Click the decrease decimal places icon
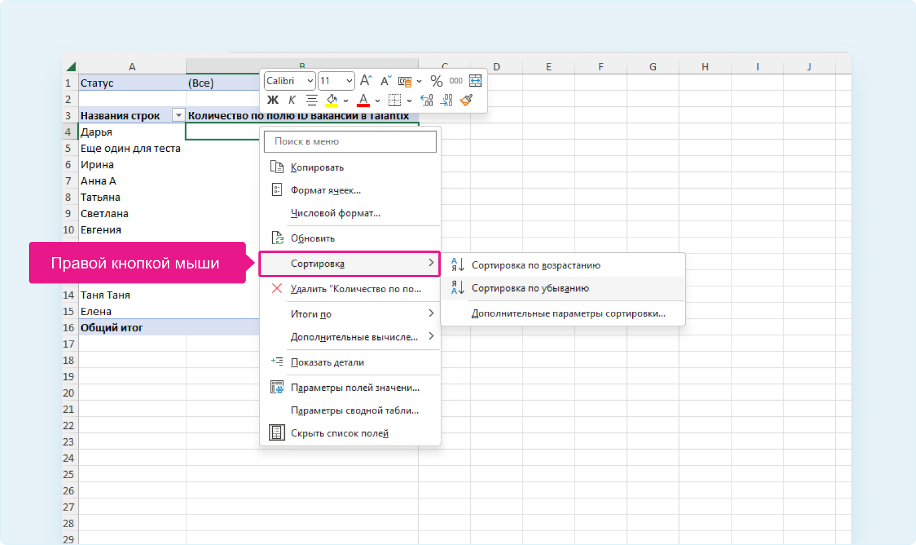The height and width of the screenshot is (545, 916). tap(446, 100)
